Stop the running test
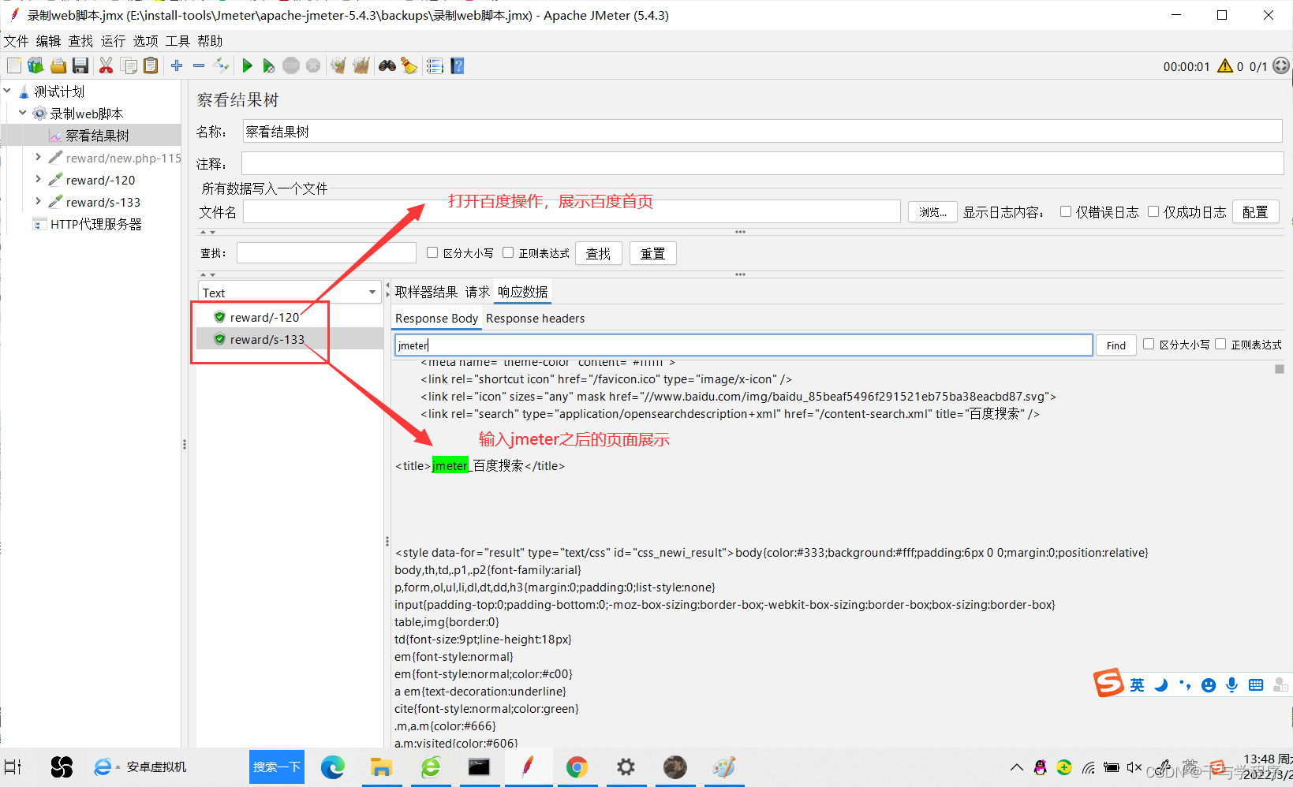1293x787 pixels. coord(291,66)
